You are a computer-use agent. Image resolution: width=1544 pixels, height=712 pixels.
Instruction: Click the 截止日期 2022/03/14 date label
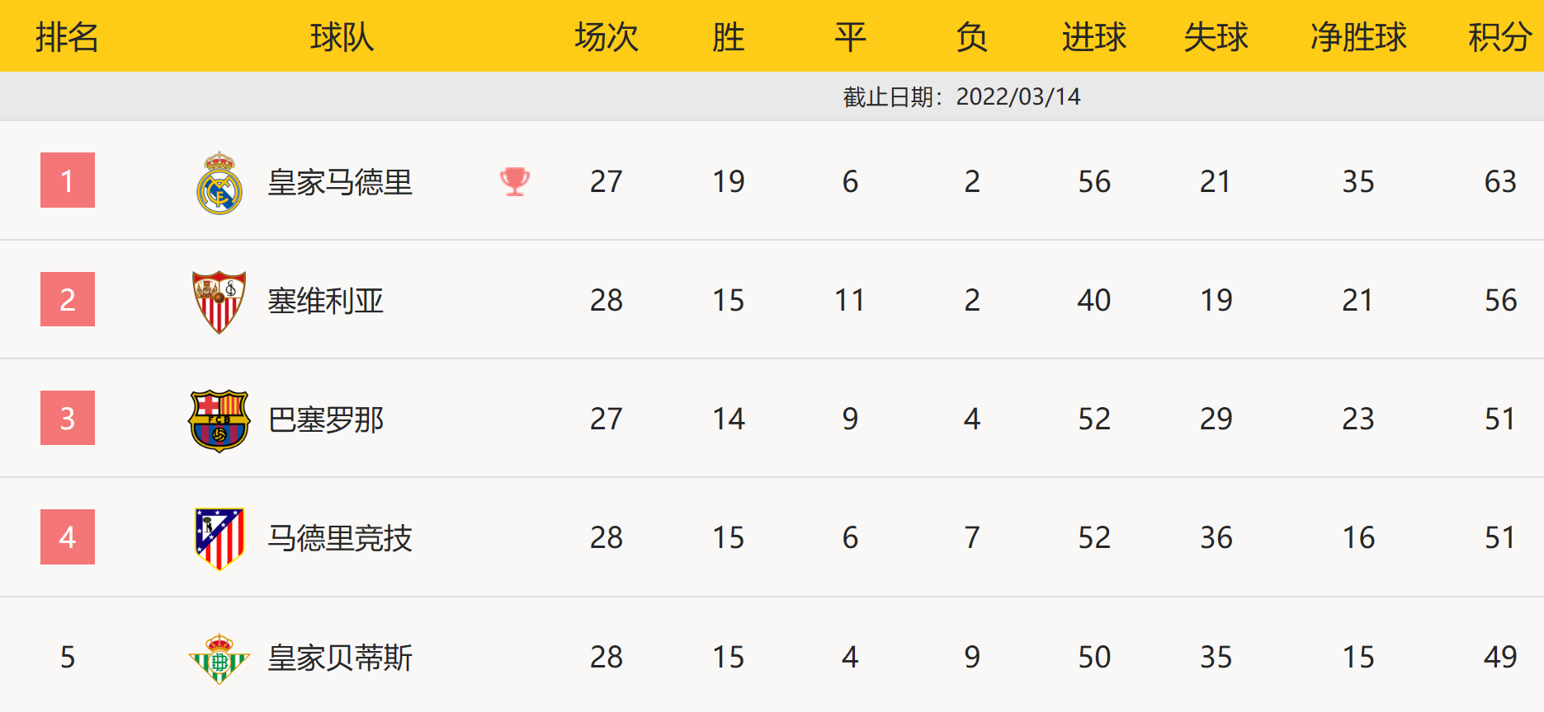[x=961, y=96]
